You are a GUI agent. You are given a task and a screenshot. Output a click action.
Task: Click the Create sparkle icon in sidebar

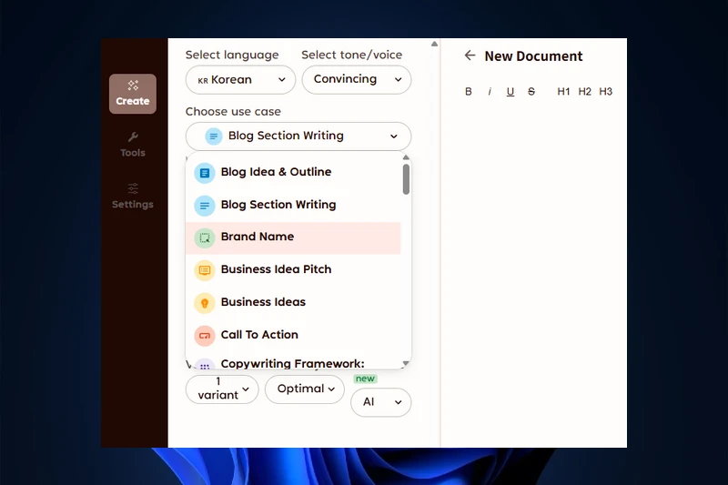pos(133,86)
